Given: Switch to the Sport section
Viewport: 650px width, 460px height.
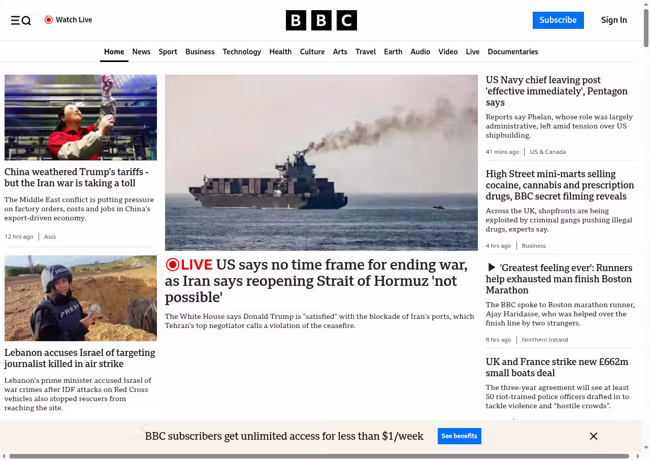Looking at the screenshot, I should pyautogui.click(x=168, y=52).
